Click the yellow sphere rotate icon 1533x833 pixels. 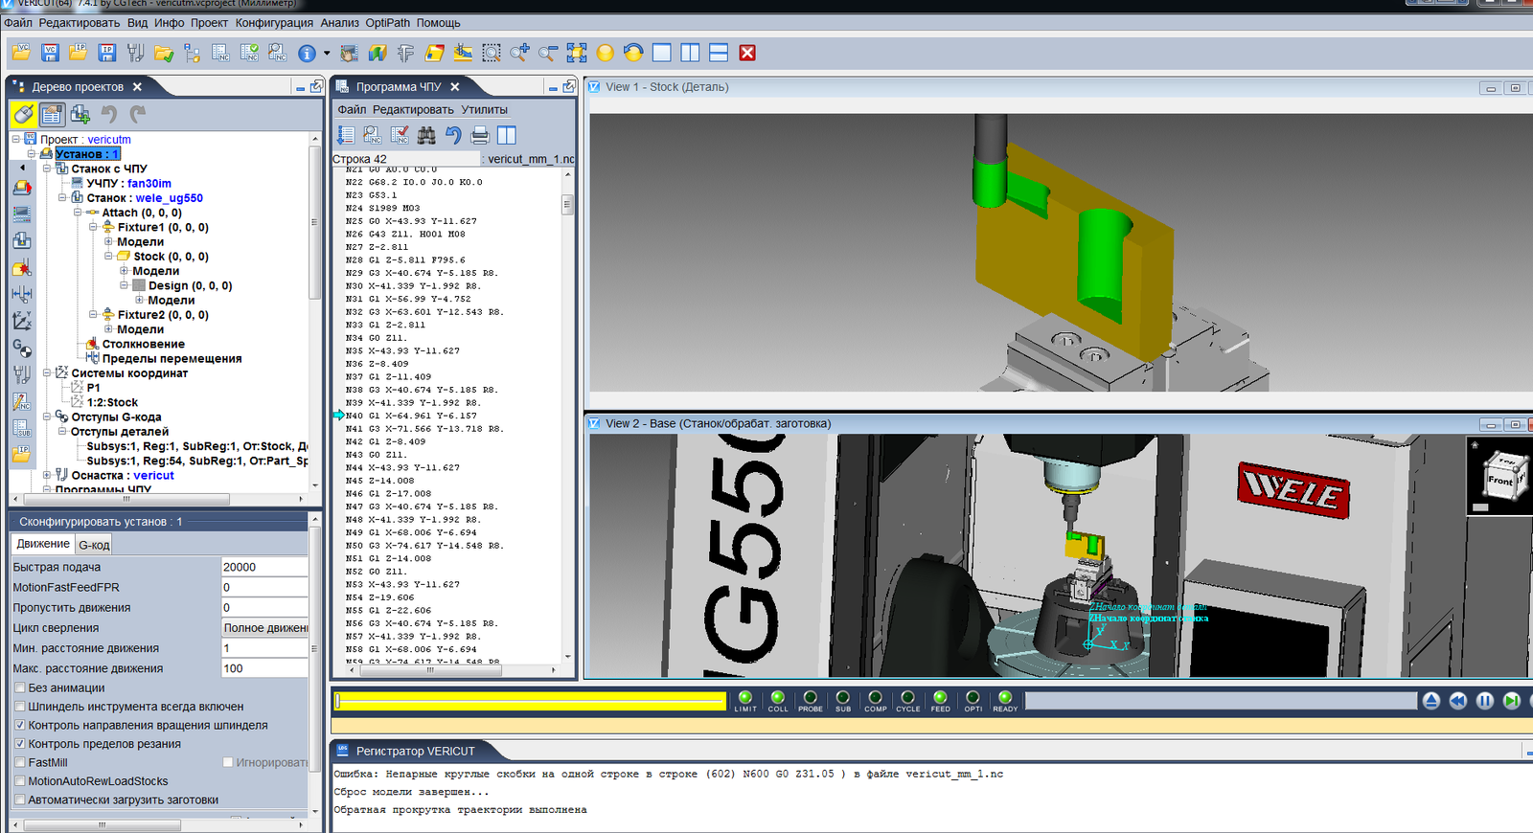tap(605, 53)
